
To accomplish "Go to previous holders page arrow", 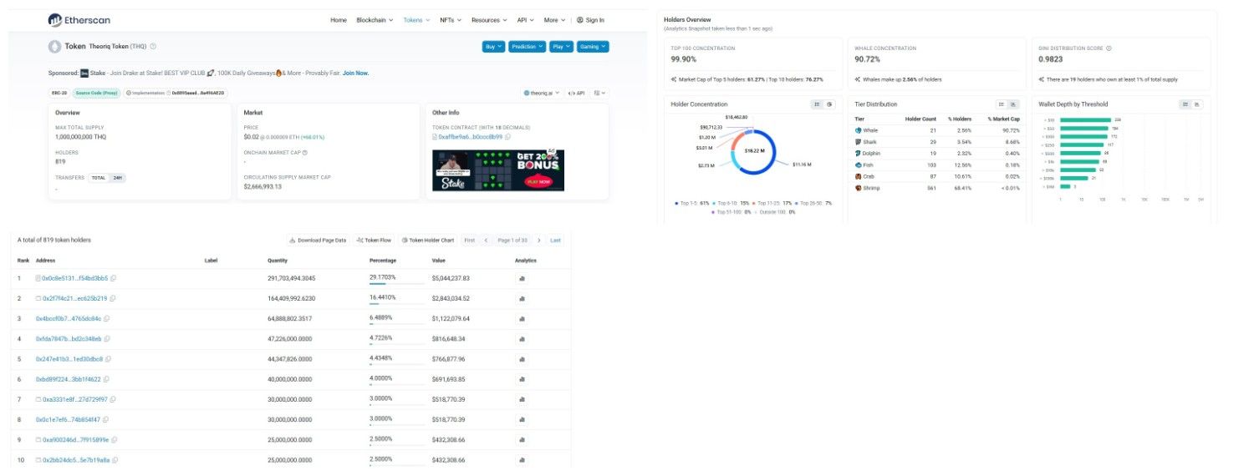I will (486, 241).
